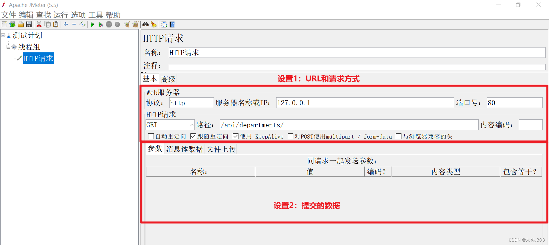Enable 与浏览器兼容的头 checkbox

pyautogui.click(x=399, y=136)
